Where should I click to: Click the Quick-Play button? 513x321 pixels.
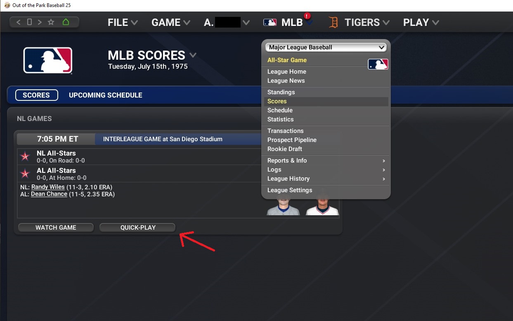tap(138, 228)
